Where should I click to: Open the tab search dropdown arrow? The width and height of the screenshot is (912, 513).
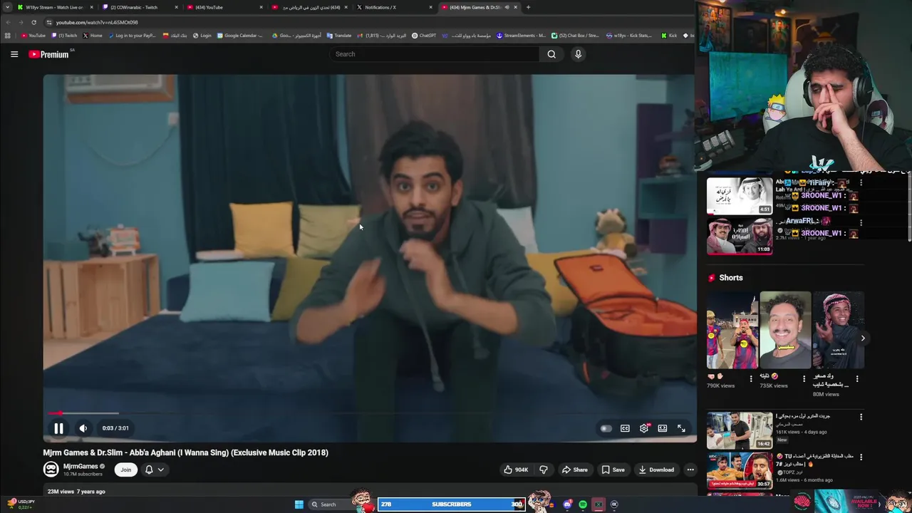(x=6, y=7)
